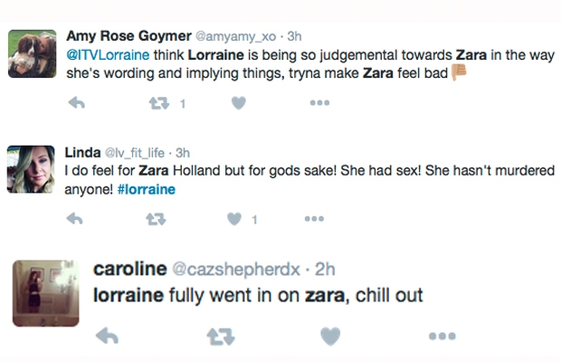The height and width of the screenshot is (362, 561).
Task: View Linda's profile avatar
Action: pyautogui.click(x=31, y=169)
